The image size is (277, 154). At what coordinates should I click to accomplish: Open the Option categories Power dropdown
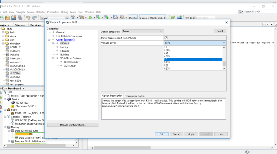pos(143,31)
